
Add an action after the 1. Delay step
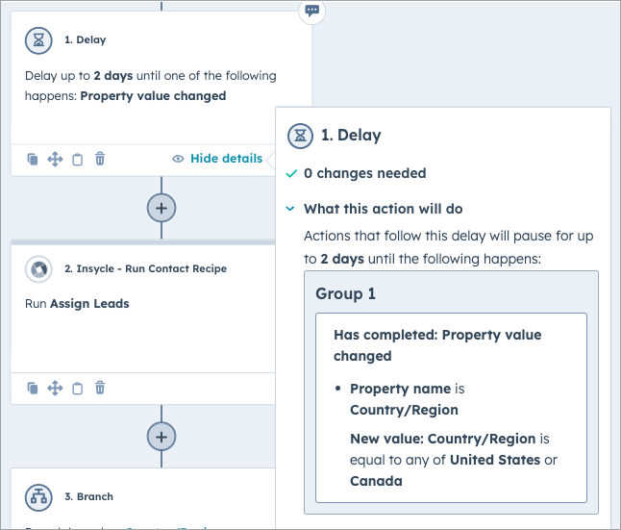point(161,208)
